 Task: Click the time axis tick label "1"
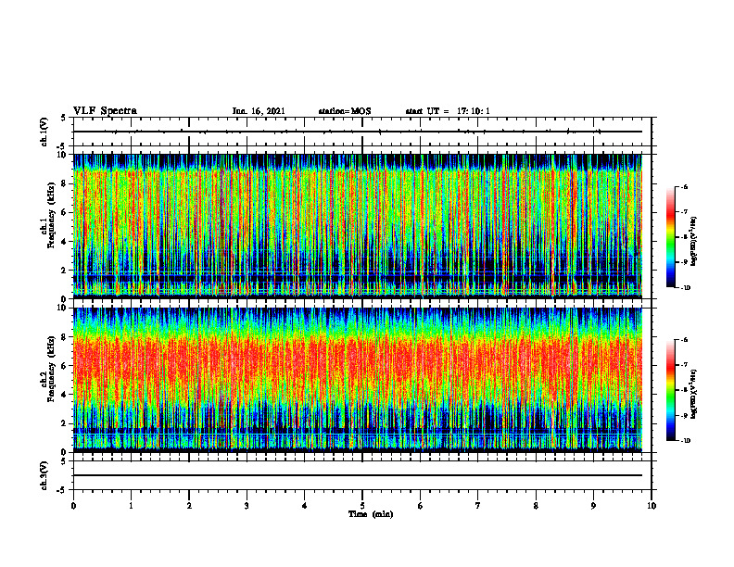coord(131,506)
